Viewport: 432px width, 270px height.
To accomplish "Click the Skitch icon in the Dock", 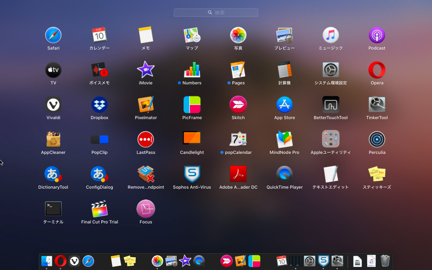I will tap(226, 261).
